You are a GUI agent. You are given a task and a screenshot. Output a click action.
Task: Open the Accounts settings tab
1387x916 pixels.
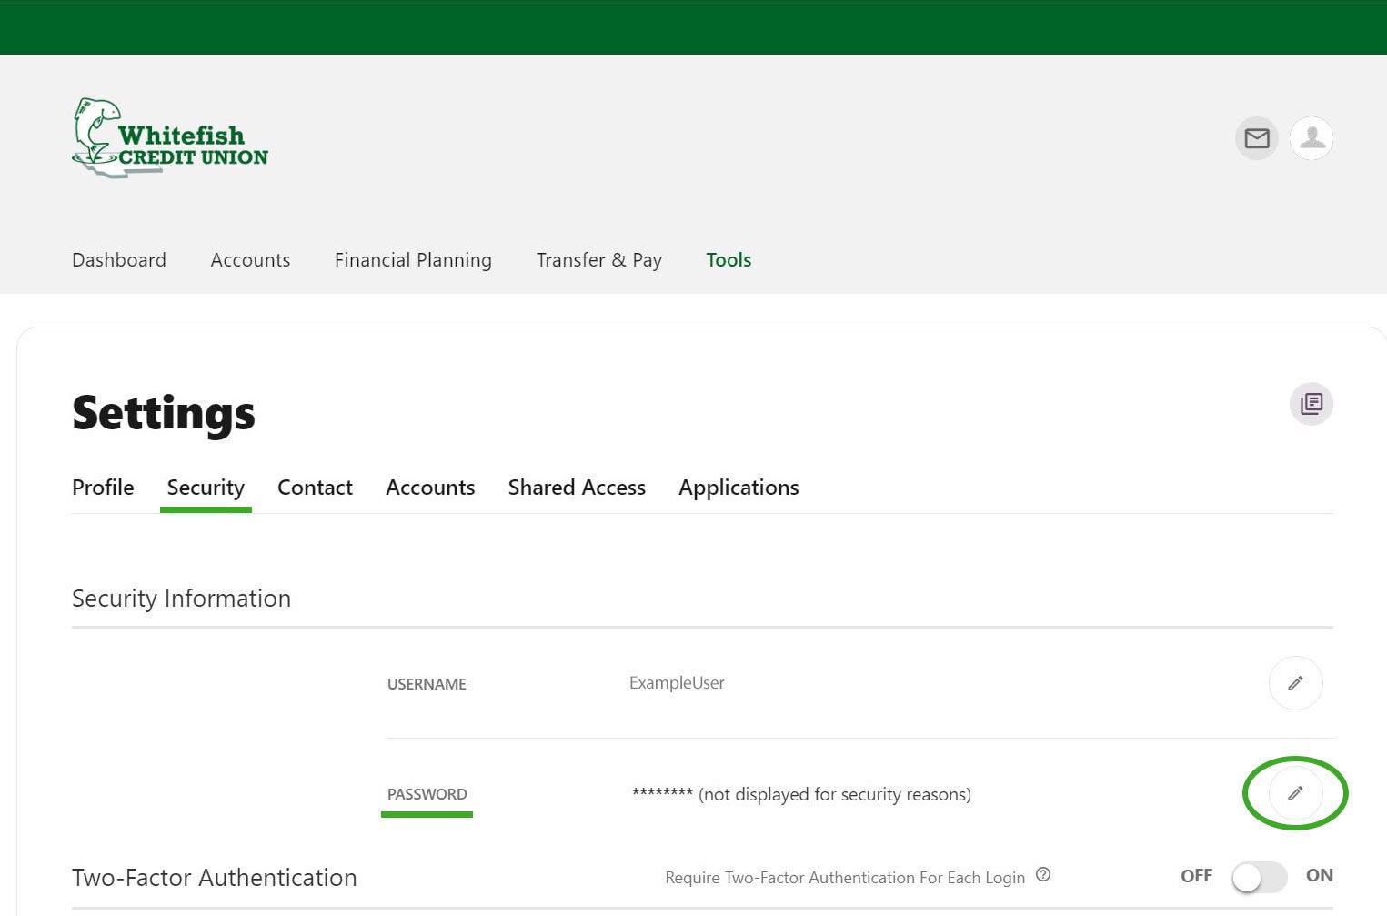[x=430, y=488]
